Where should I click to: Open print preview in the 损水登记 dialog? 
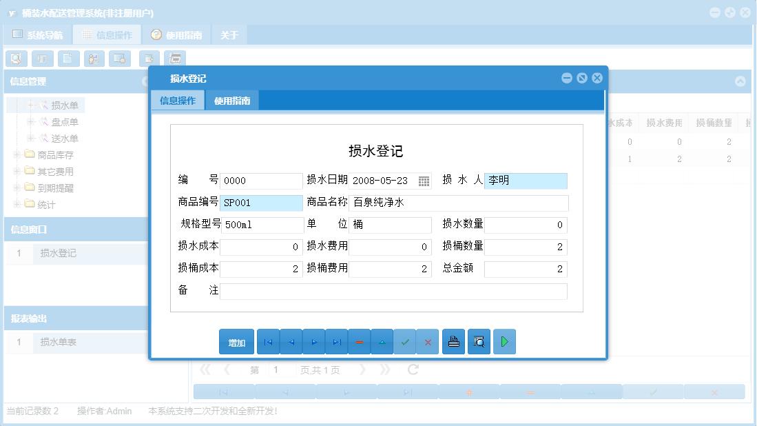(479, 341)
